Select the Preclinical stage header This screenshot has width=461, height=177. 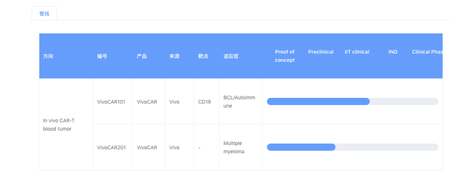pyautogui.click(x=321, y=52)
